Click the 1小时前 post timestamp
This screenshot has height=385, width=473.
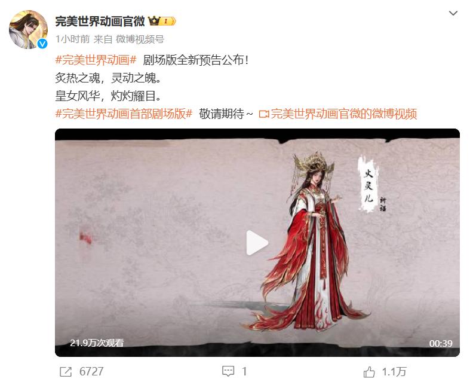click(x=73, y=39)
